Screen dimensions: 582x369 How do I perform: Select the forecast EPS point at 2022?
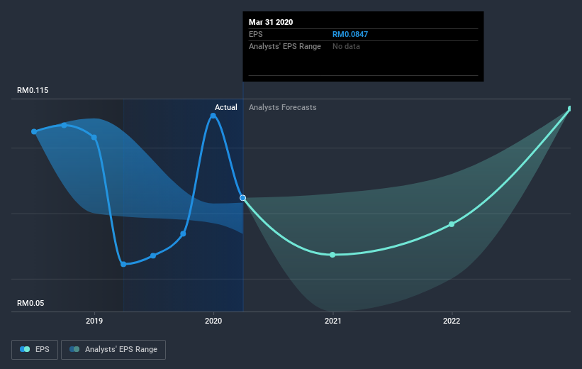(x=452, y=224)
